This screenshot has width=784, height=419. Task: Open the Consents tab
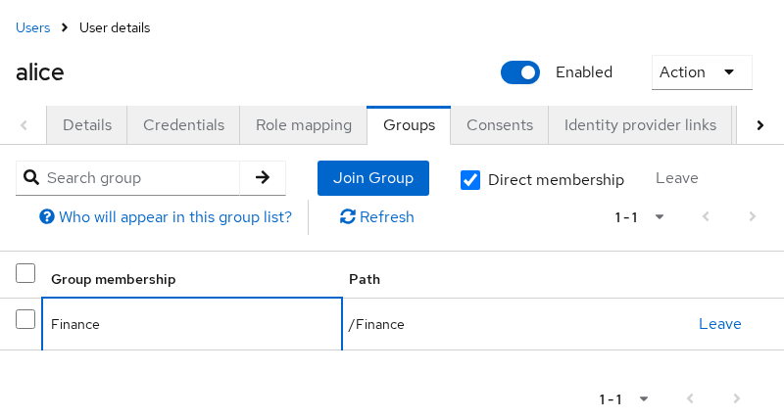tap(500, 125)
